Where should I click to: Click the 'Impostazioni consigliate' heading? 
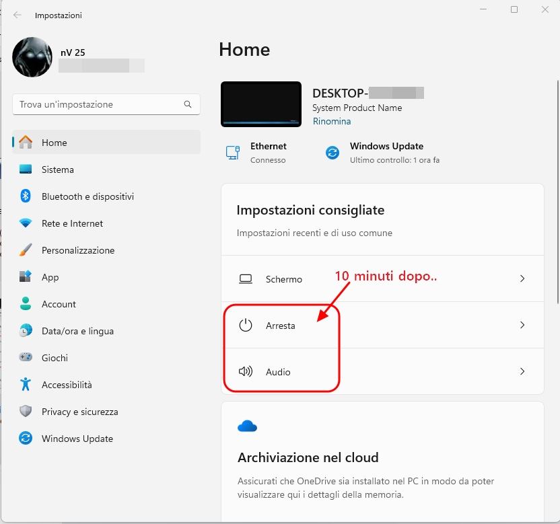click(310, 210)
